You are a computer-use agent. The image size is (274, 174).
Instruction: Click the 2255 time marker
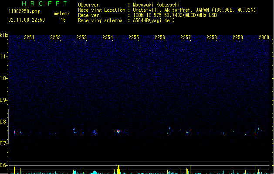(x=134, y=37)
